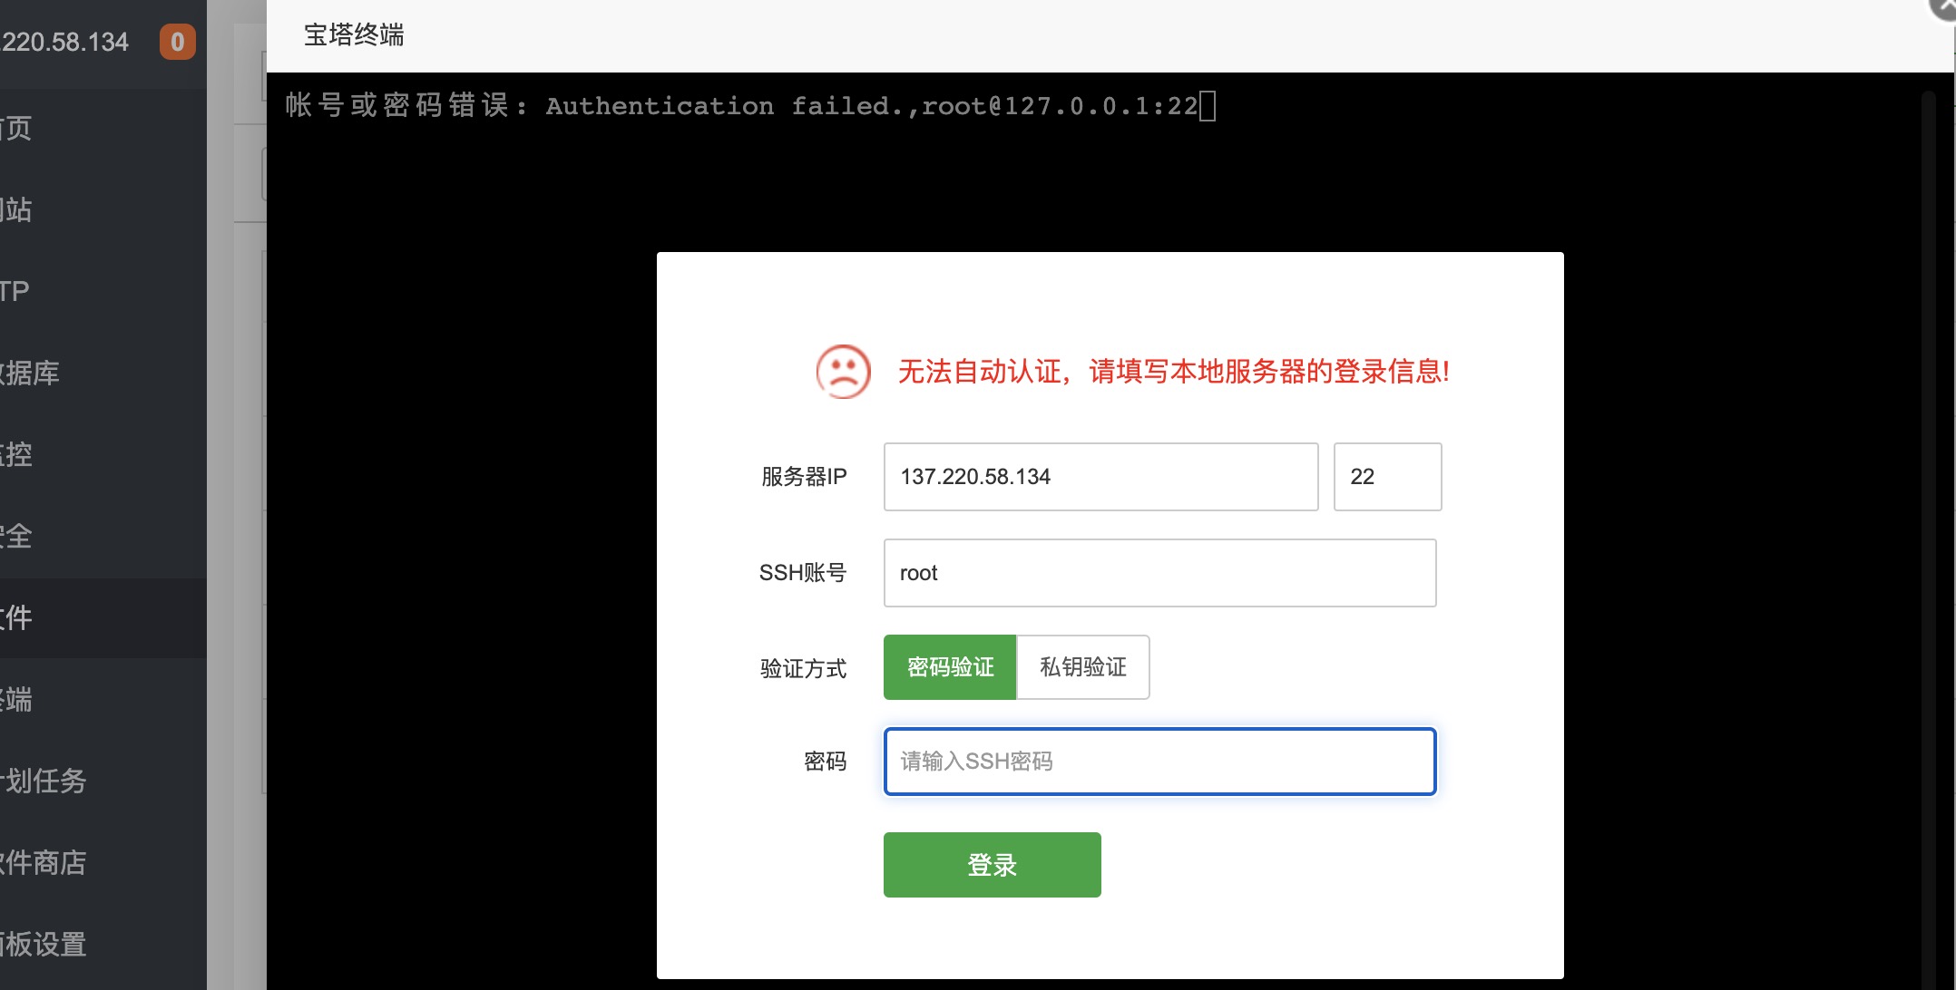Open the 监控 monitoring sidebar item
The image size is (1956, 990).
point(103,454)
